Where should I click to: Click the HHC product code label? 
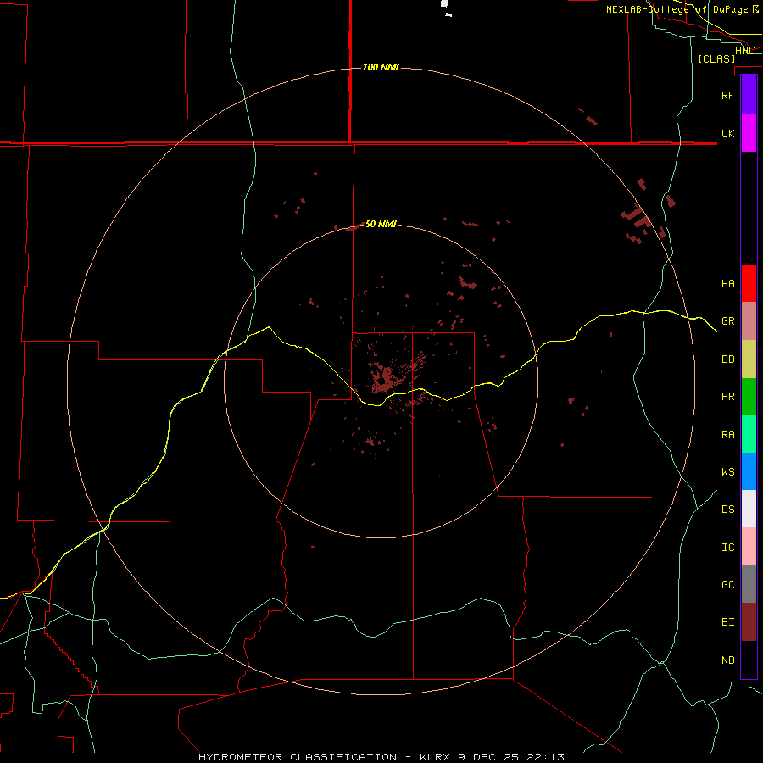coord(744,51)
